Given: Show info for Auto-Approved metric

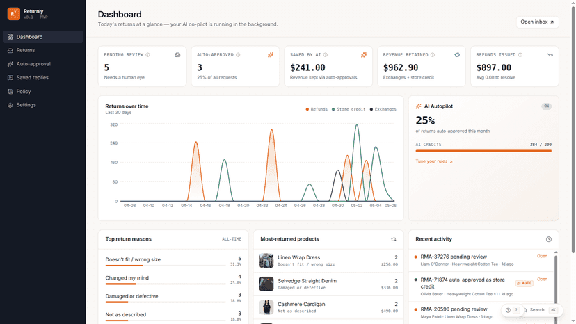Looking at the screenshot, I should (x=238, y=55).
